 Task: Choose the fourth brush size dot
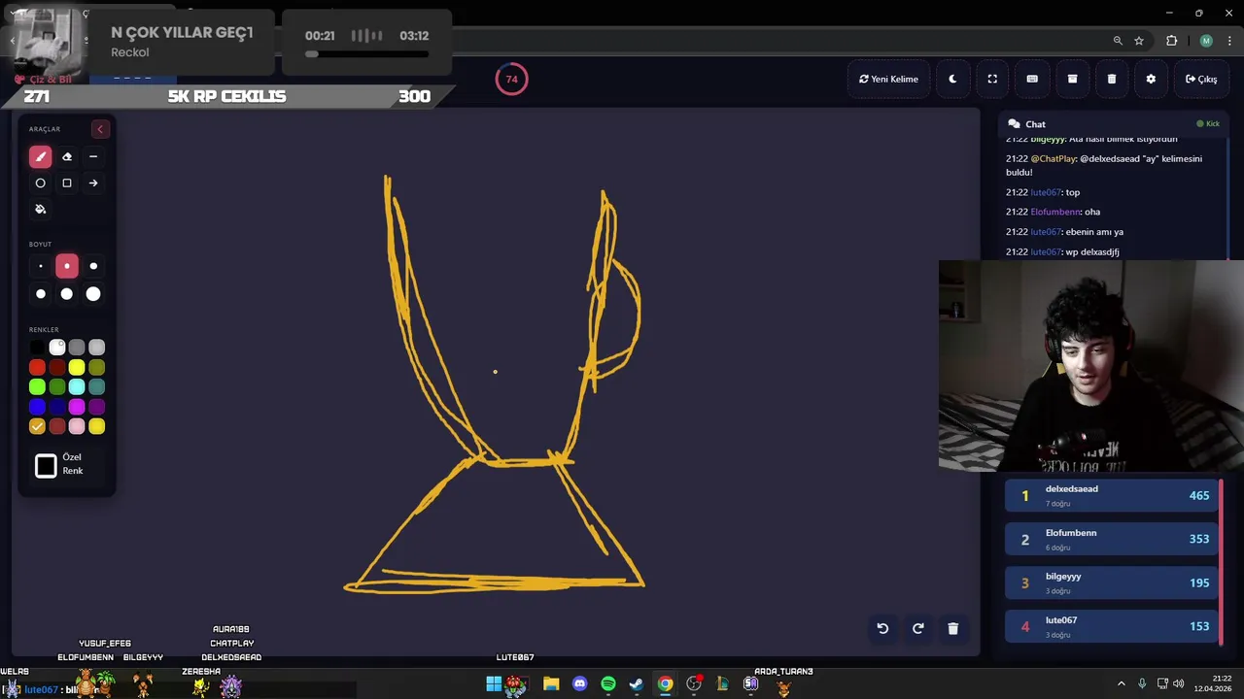point(40,293)
